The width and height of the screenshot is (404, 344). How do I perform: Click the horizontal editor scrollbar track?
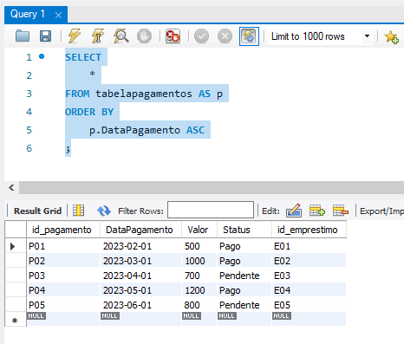tap(212, 188)
